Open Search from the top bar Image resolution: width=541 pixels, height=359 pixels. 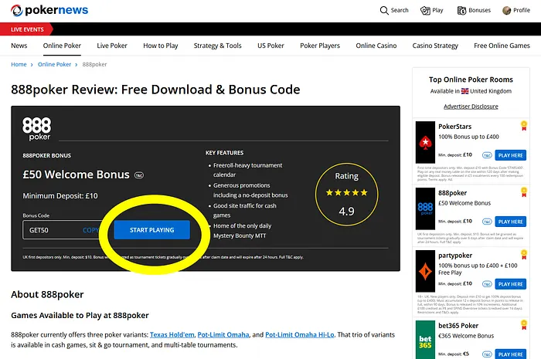pos(394,11)
